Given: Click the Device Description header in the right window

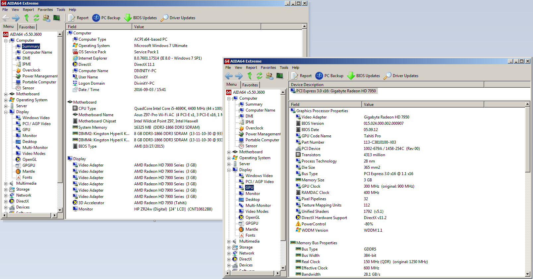Looking at the screenshot, I should tap(386, 85).
